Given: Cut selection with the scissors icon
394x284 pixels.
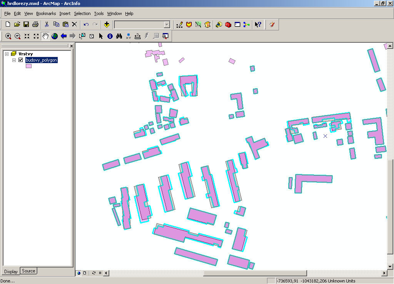Looking at the screenshot, I should click(x=47, y=24).
